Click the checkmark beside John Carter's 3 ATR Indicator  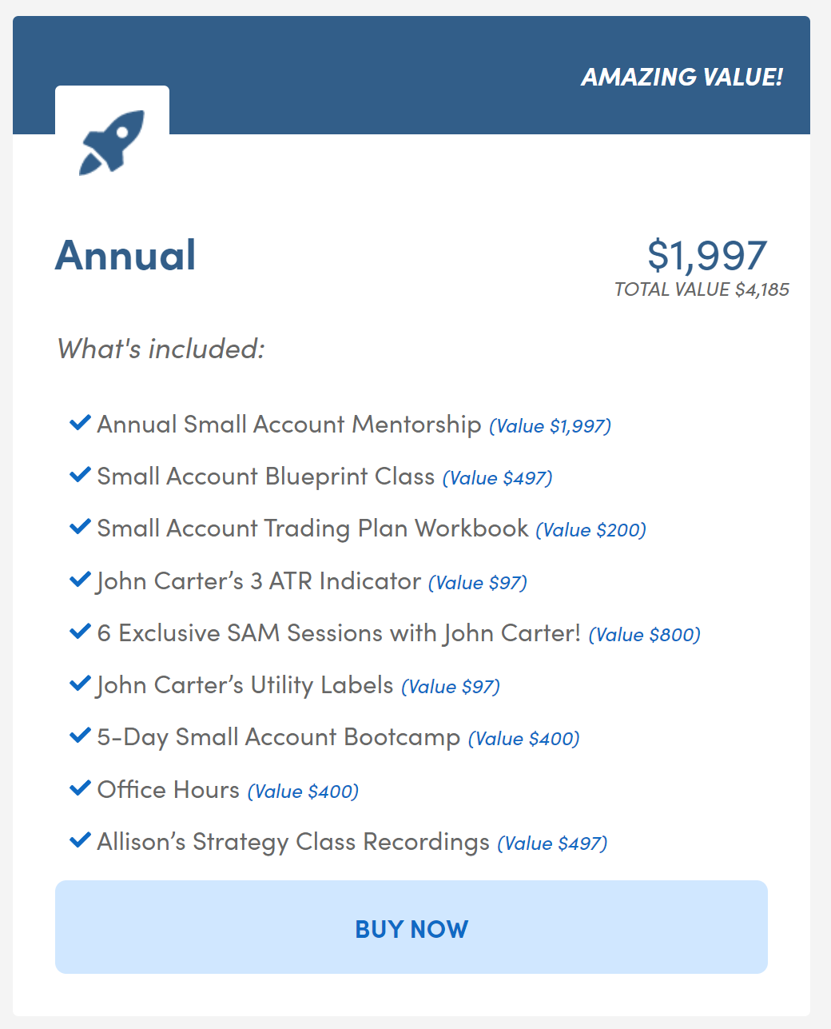tap(80, 580)
